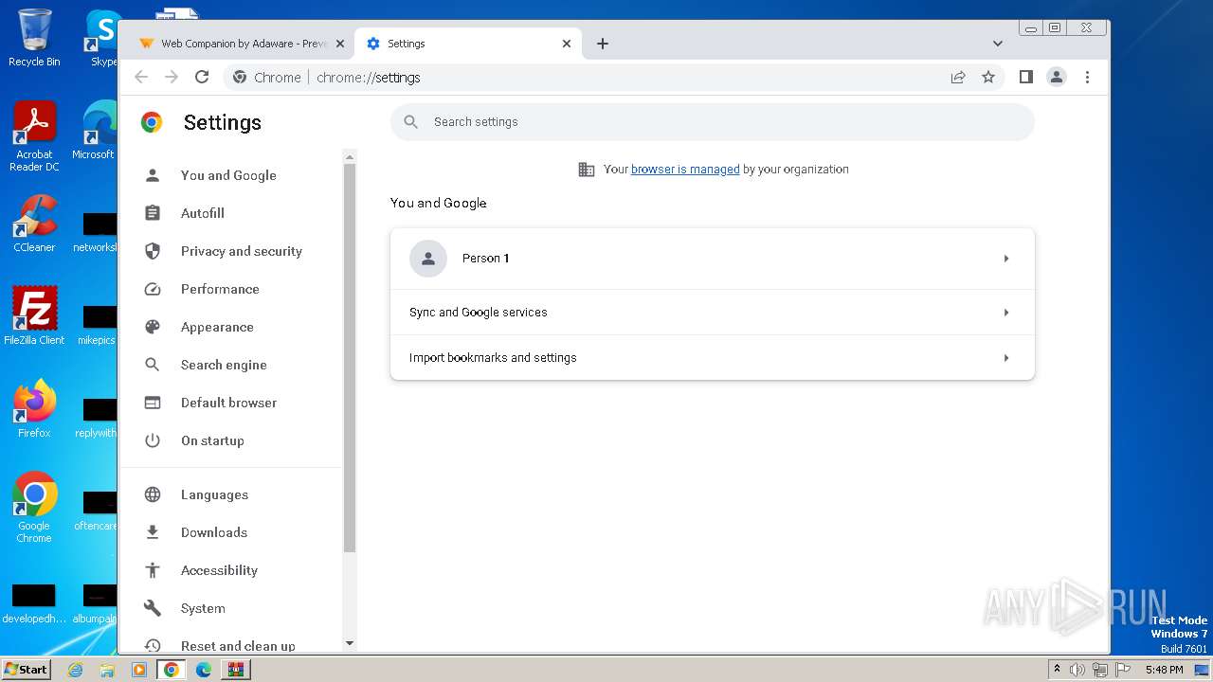Follow the 'browser is managed' link
The width and height of the screenshot is (1213, 682).
(685, 170)
